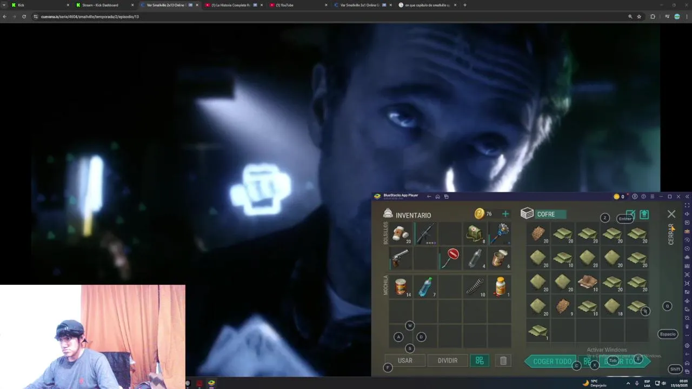Screen dimensions: 692x389
Task: Click the Shift key overlay button
Action: [675, 369]
